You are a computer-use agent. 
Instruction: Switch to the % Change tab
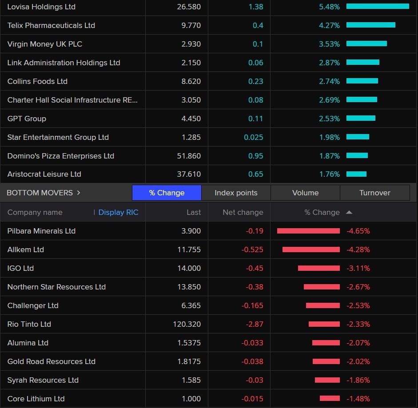click(x=167, y=193)
